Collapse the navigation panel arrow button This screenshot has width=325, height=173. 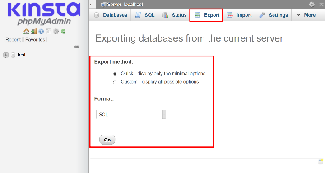93,5
